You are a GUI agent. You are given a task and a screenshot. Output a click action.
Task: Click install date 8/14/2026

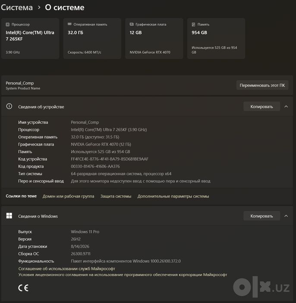(80, 246)
